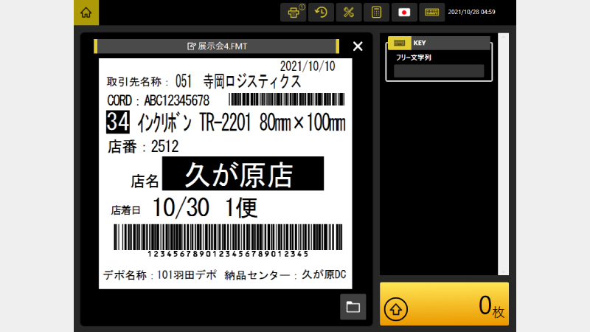
Task: Click the text 1便
Action: pos(242,207)
